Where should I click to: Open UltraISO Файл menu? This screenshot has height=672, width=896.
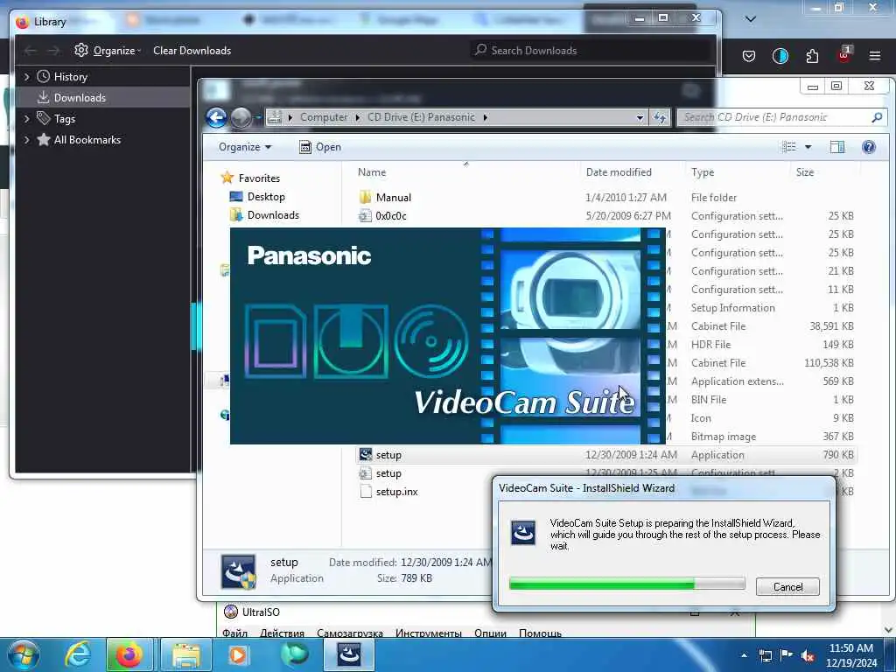pyautogui.click(x=234, y=633)
